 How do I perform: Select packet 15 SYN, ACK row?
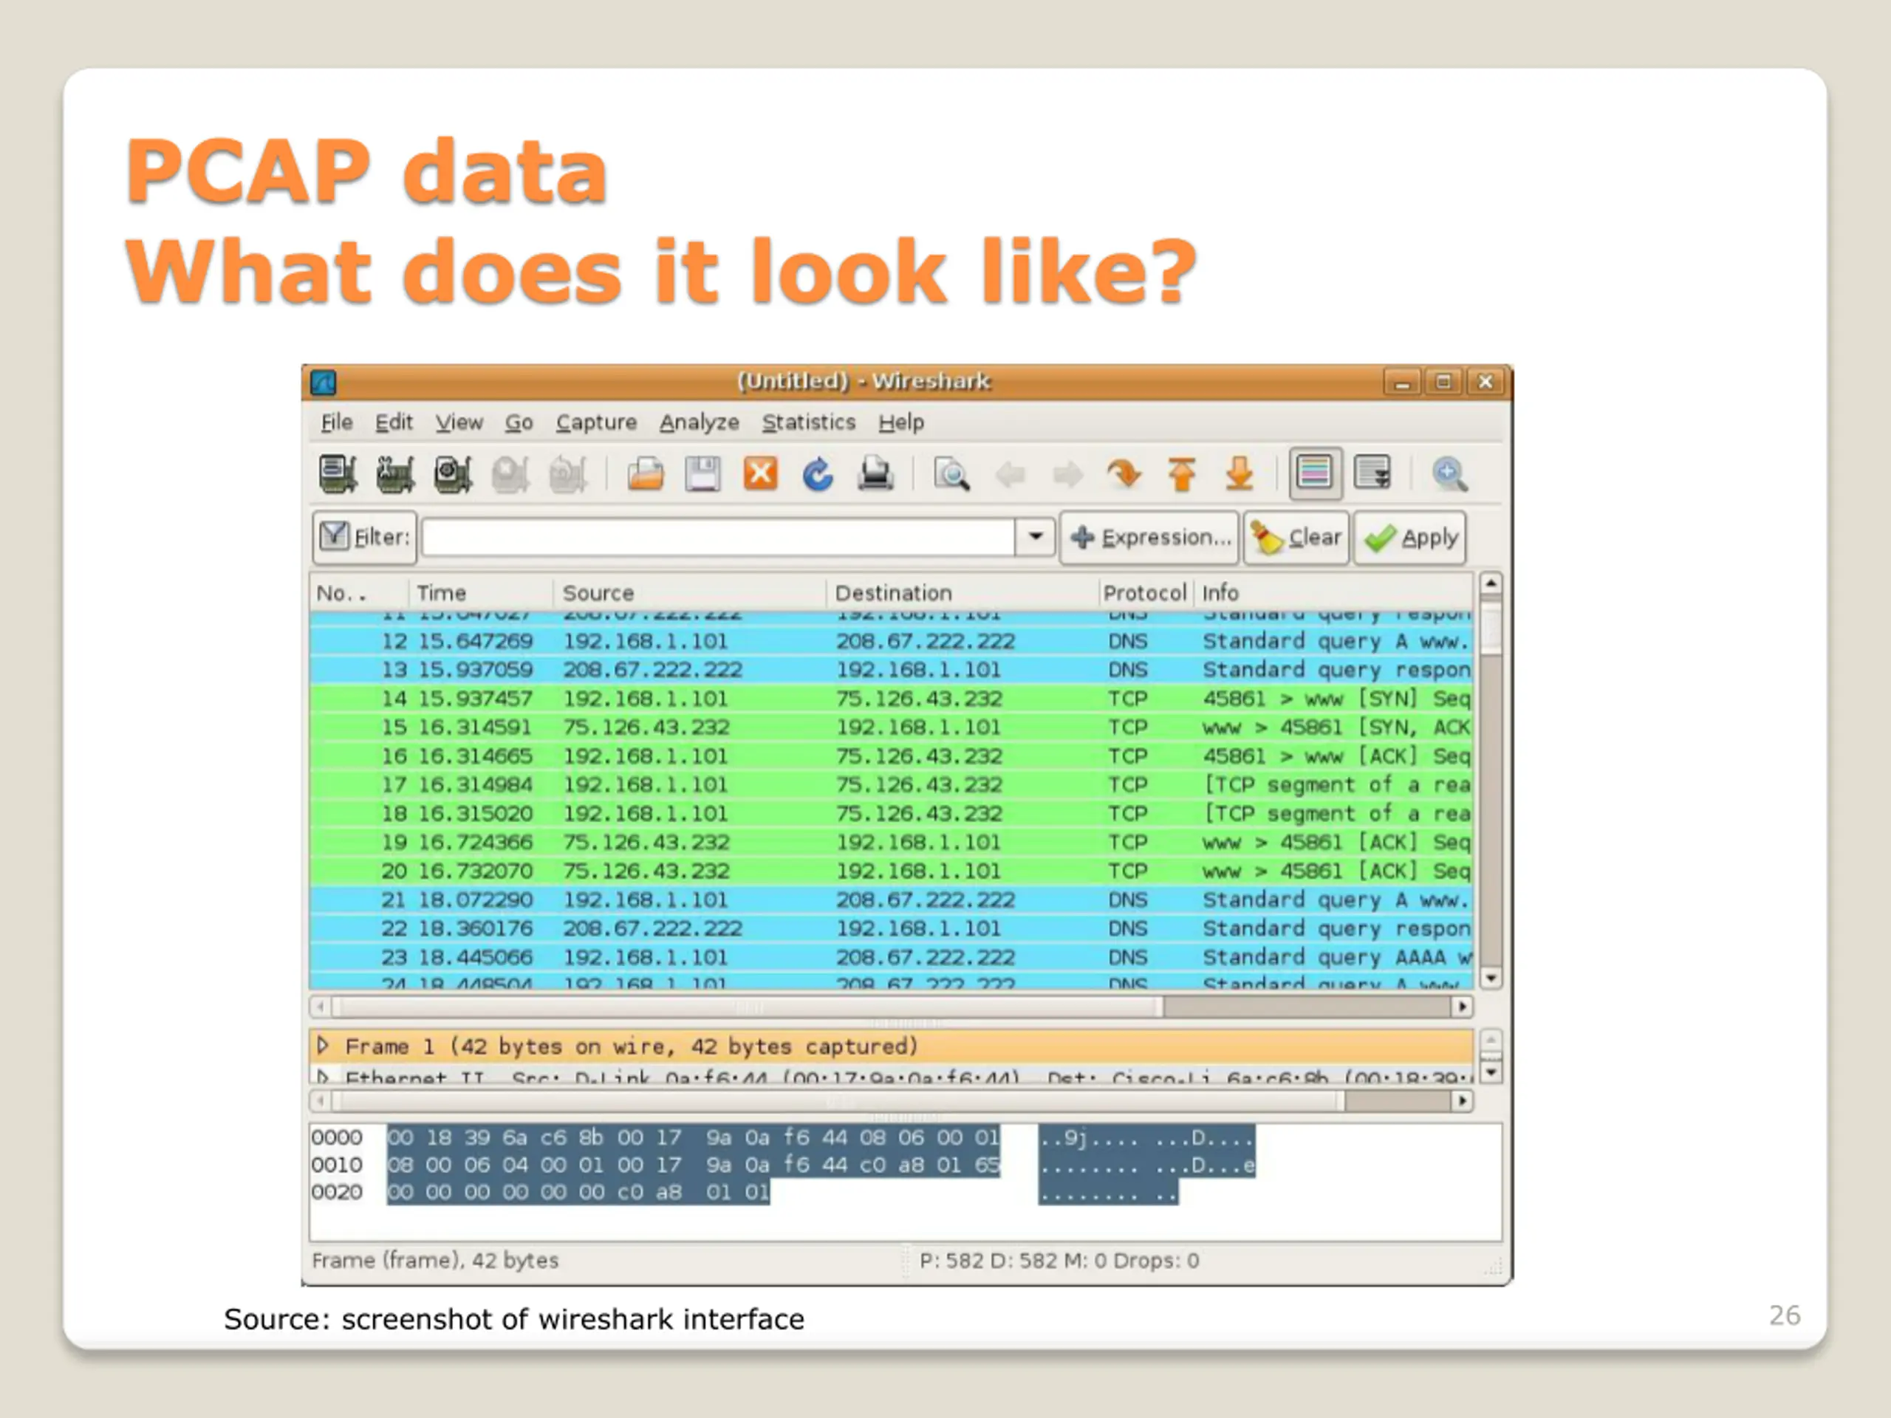(892, 727)
